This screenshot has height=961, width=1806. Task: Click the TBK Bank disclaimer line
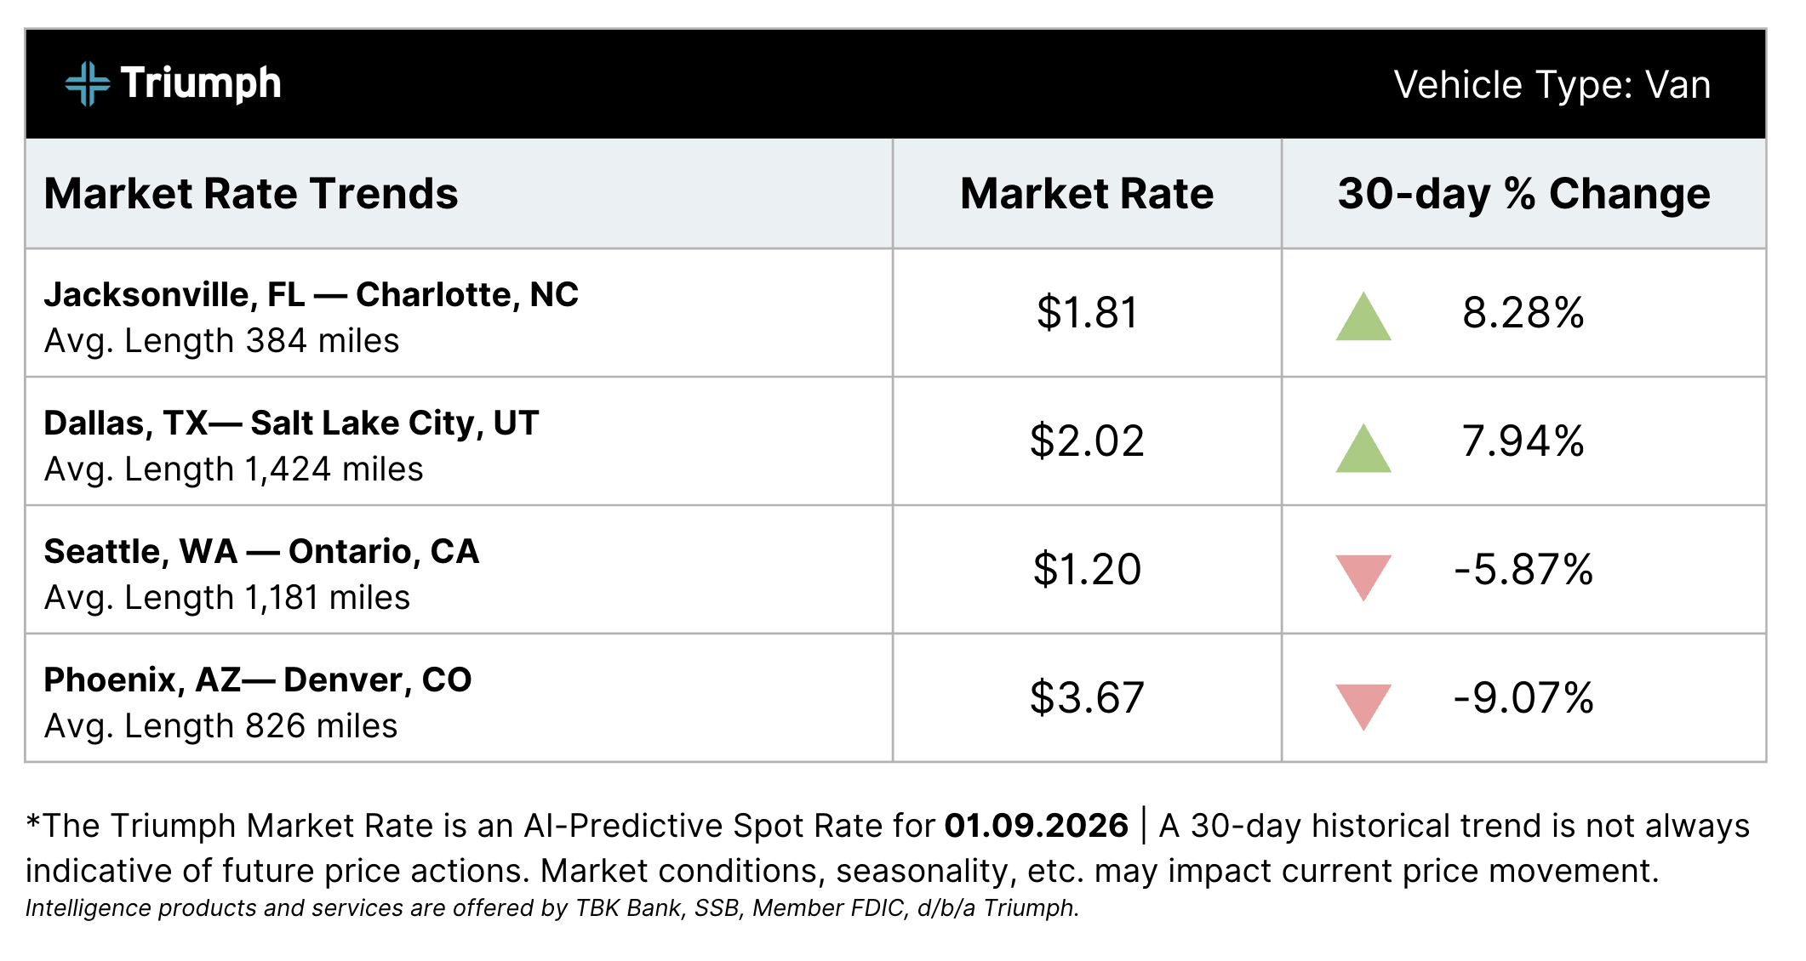(552, 908)
